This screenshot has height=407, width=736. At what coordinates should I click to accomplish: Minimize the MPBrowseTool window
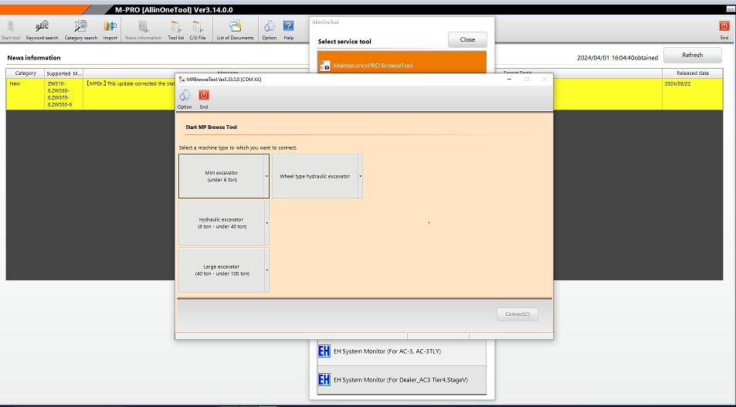pyautogui.click(x=509, y=80)
